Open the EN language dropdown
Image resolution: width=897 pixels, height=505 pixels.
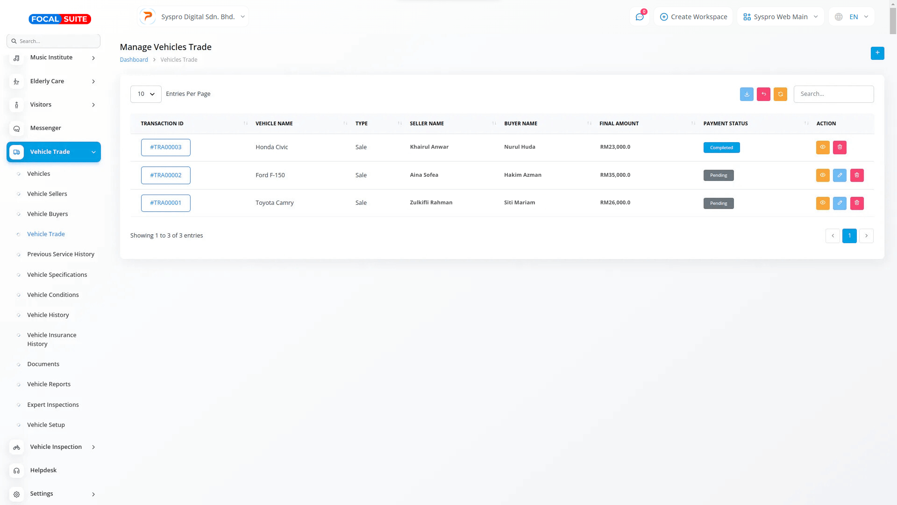pyautogui.click(x=852, y=17)
